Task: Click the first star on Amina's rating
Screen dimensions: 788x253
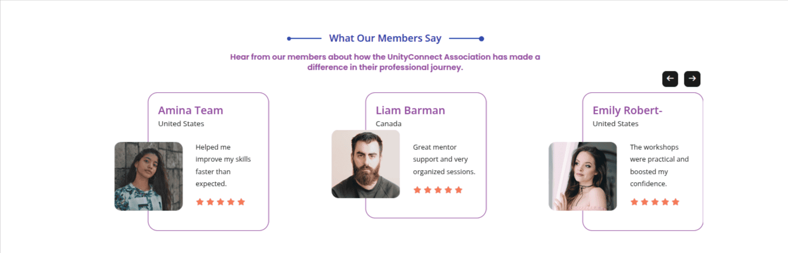Action: pos(200,202)
